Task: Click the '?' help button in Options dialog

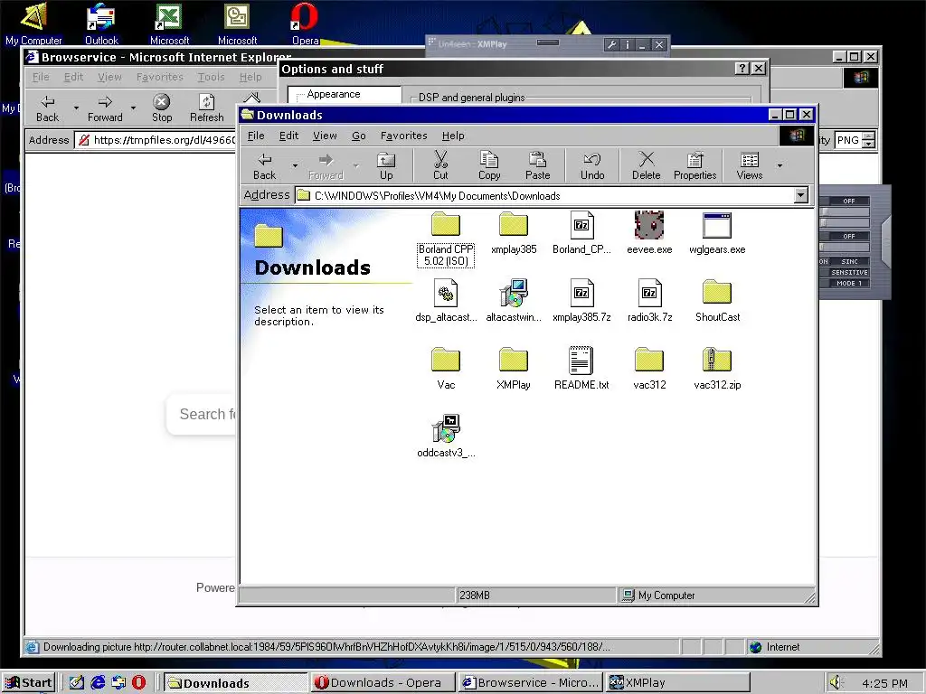Action: [742, 69]
